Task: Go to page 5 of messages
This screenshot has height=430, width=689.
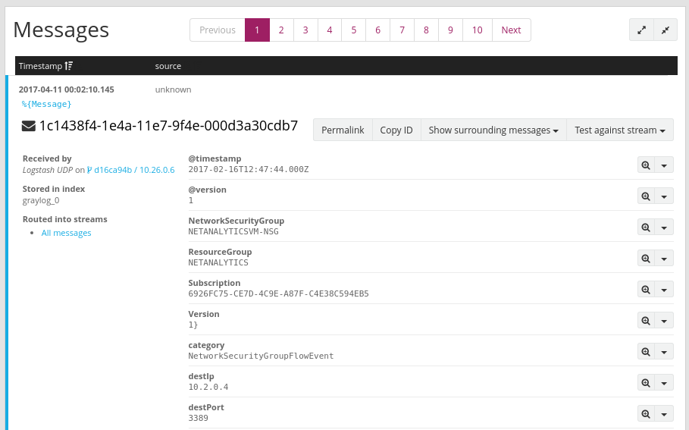Action: 354,30
